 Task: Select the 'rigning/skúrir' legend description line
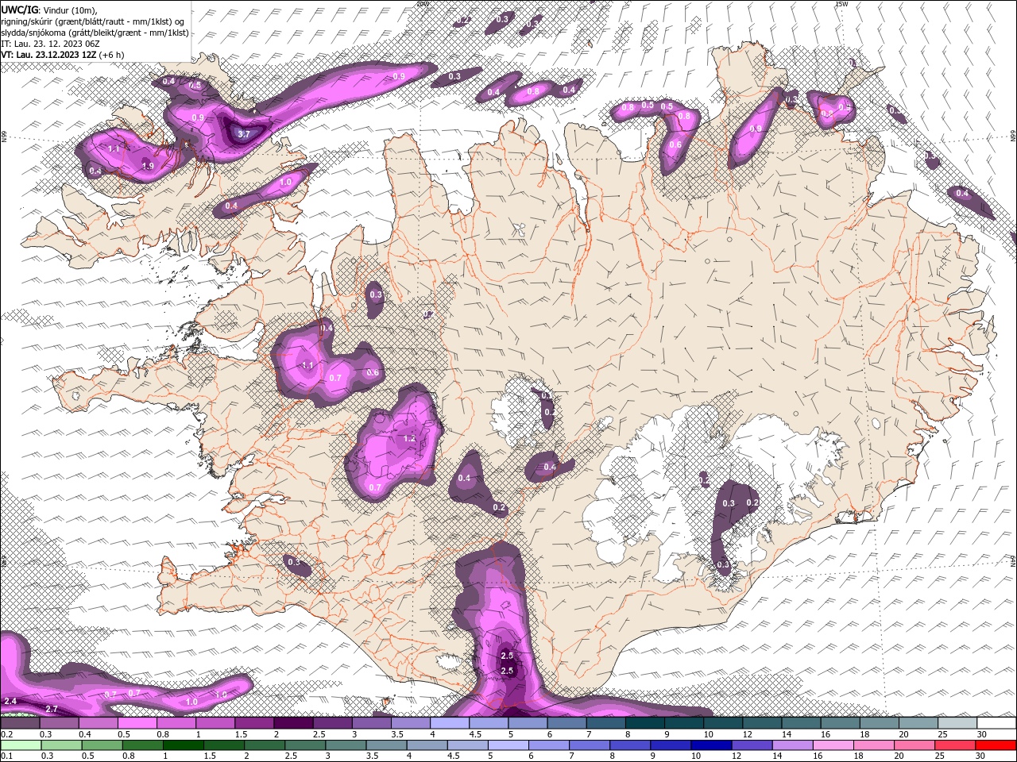point(94,21)
